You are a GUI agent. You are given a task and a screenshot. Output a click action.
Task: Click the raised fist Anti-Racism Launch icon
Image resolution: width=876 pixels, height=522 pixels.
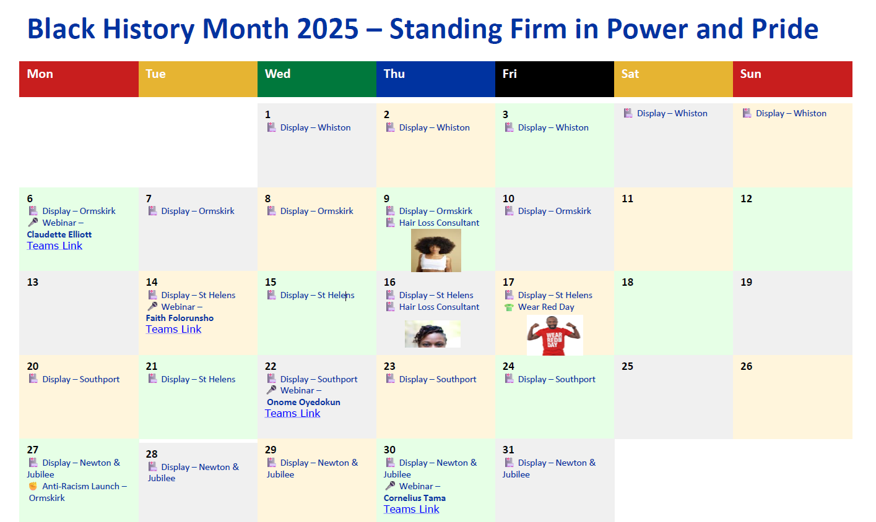pyautogui.click(x=33, y=486)
